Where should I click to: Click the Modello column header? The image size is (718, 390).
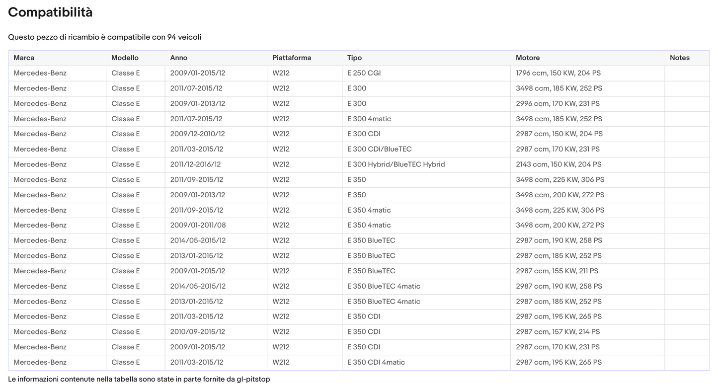click(136, 58)
